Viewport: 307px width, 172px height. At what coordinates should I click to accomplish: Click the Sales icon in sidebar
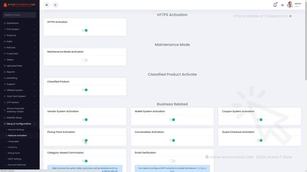5,42
